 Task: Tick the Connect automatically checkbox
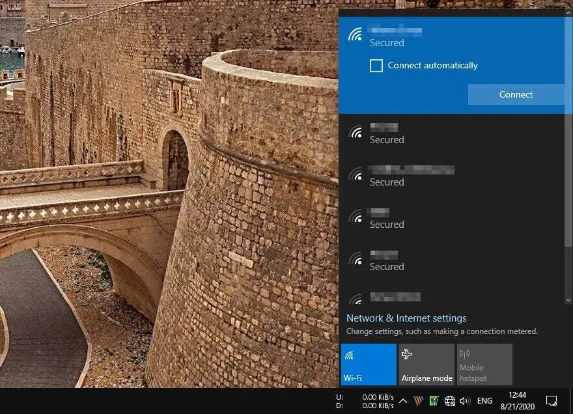tap(376, 66)
